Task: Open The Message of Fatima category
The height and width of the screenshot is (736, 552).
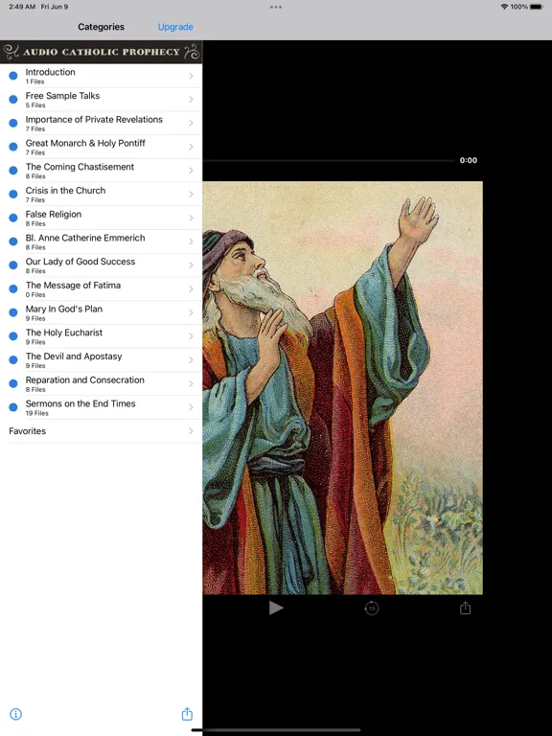Action: (101, 288)
